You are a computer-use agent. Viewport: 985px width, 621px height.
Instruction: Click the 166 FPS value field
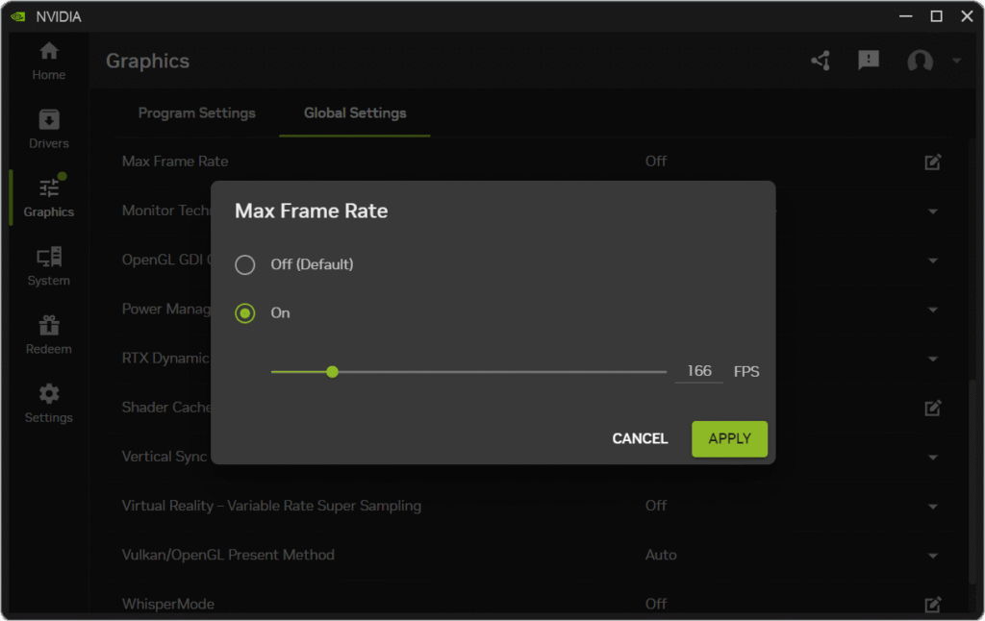pyautogui.click(x=699, y=371)
